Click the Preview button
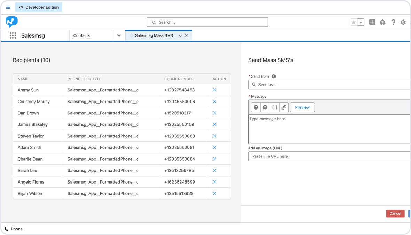 (302, 107)
